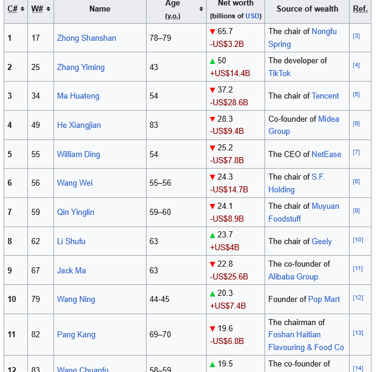The image size is (380, 372).
Task: Click the red down arrow beside 37.2
Action: tap(213, 90)
